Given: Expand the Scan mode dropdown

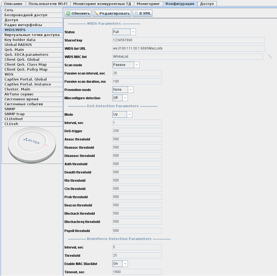Looking at the screenshot, I should pyautogui.click(x=126, y=65).
